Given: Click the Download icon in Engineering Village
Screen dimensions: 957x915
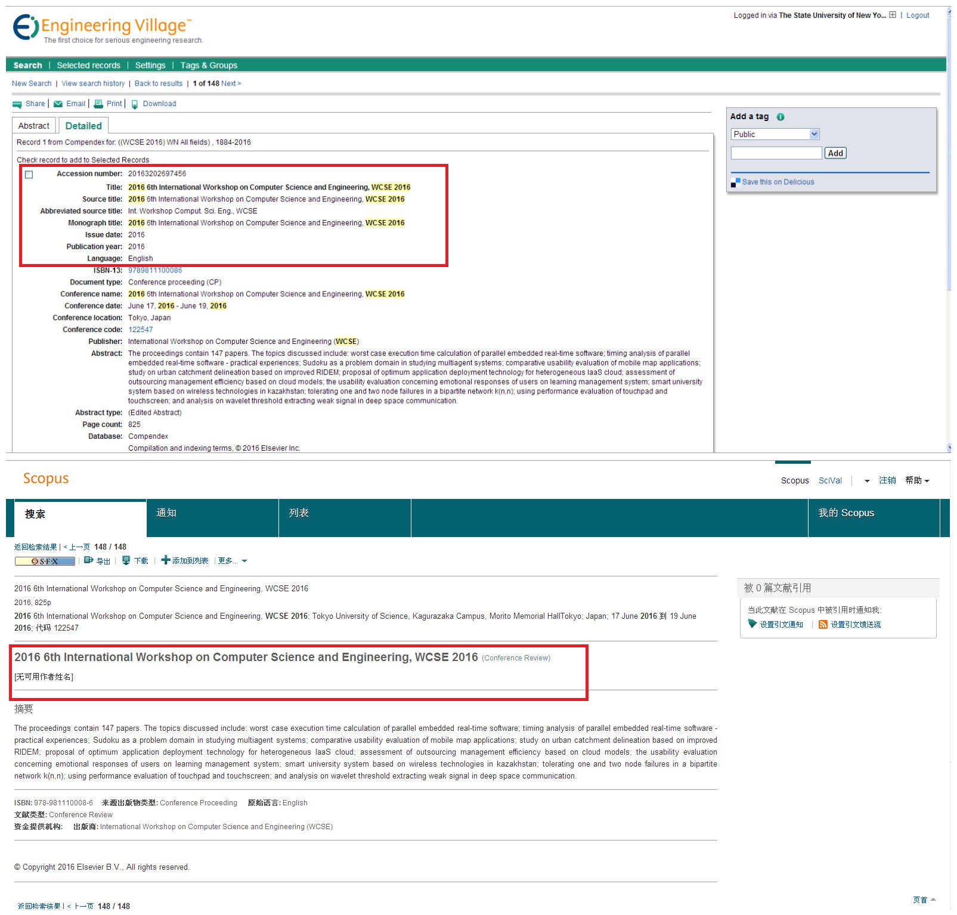Looking at the screenshot, I should point(135,104).
